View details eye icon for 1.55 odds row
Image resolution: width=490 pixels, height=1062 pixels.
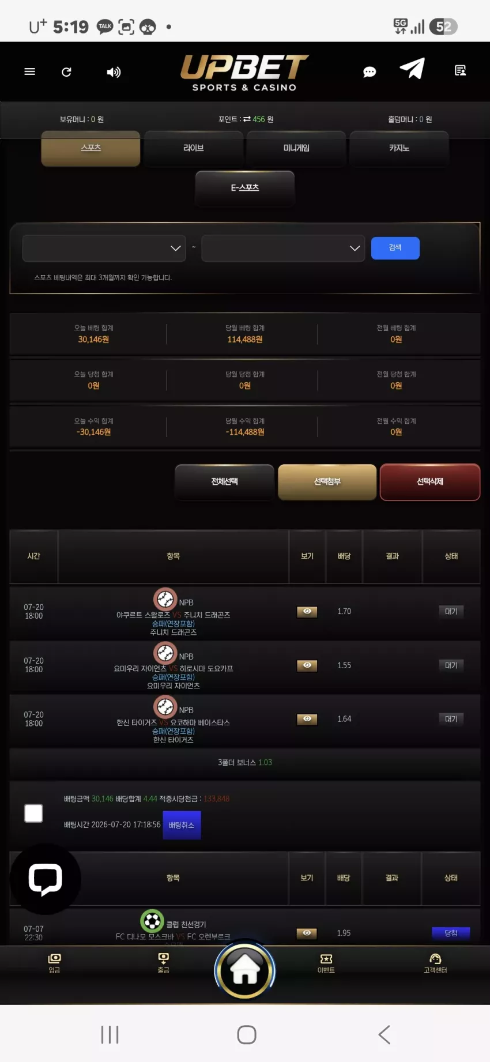307,665
